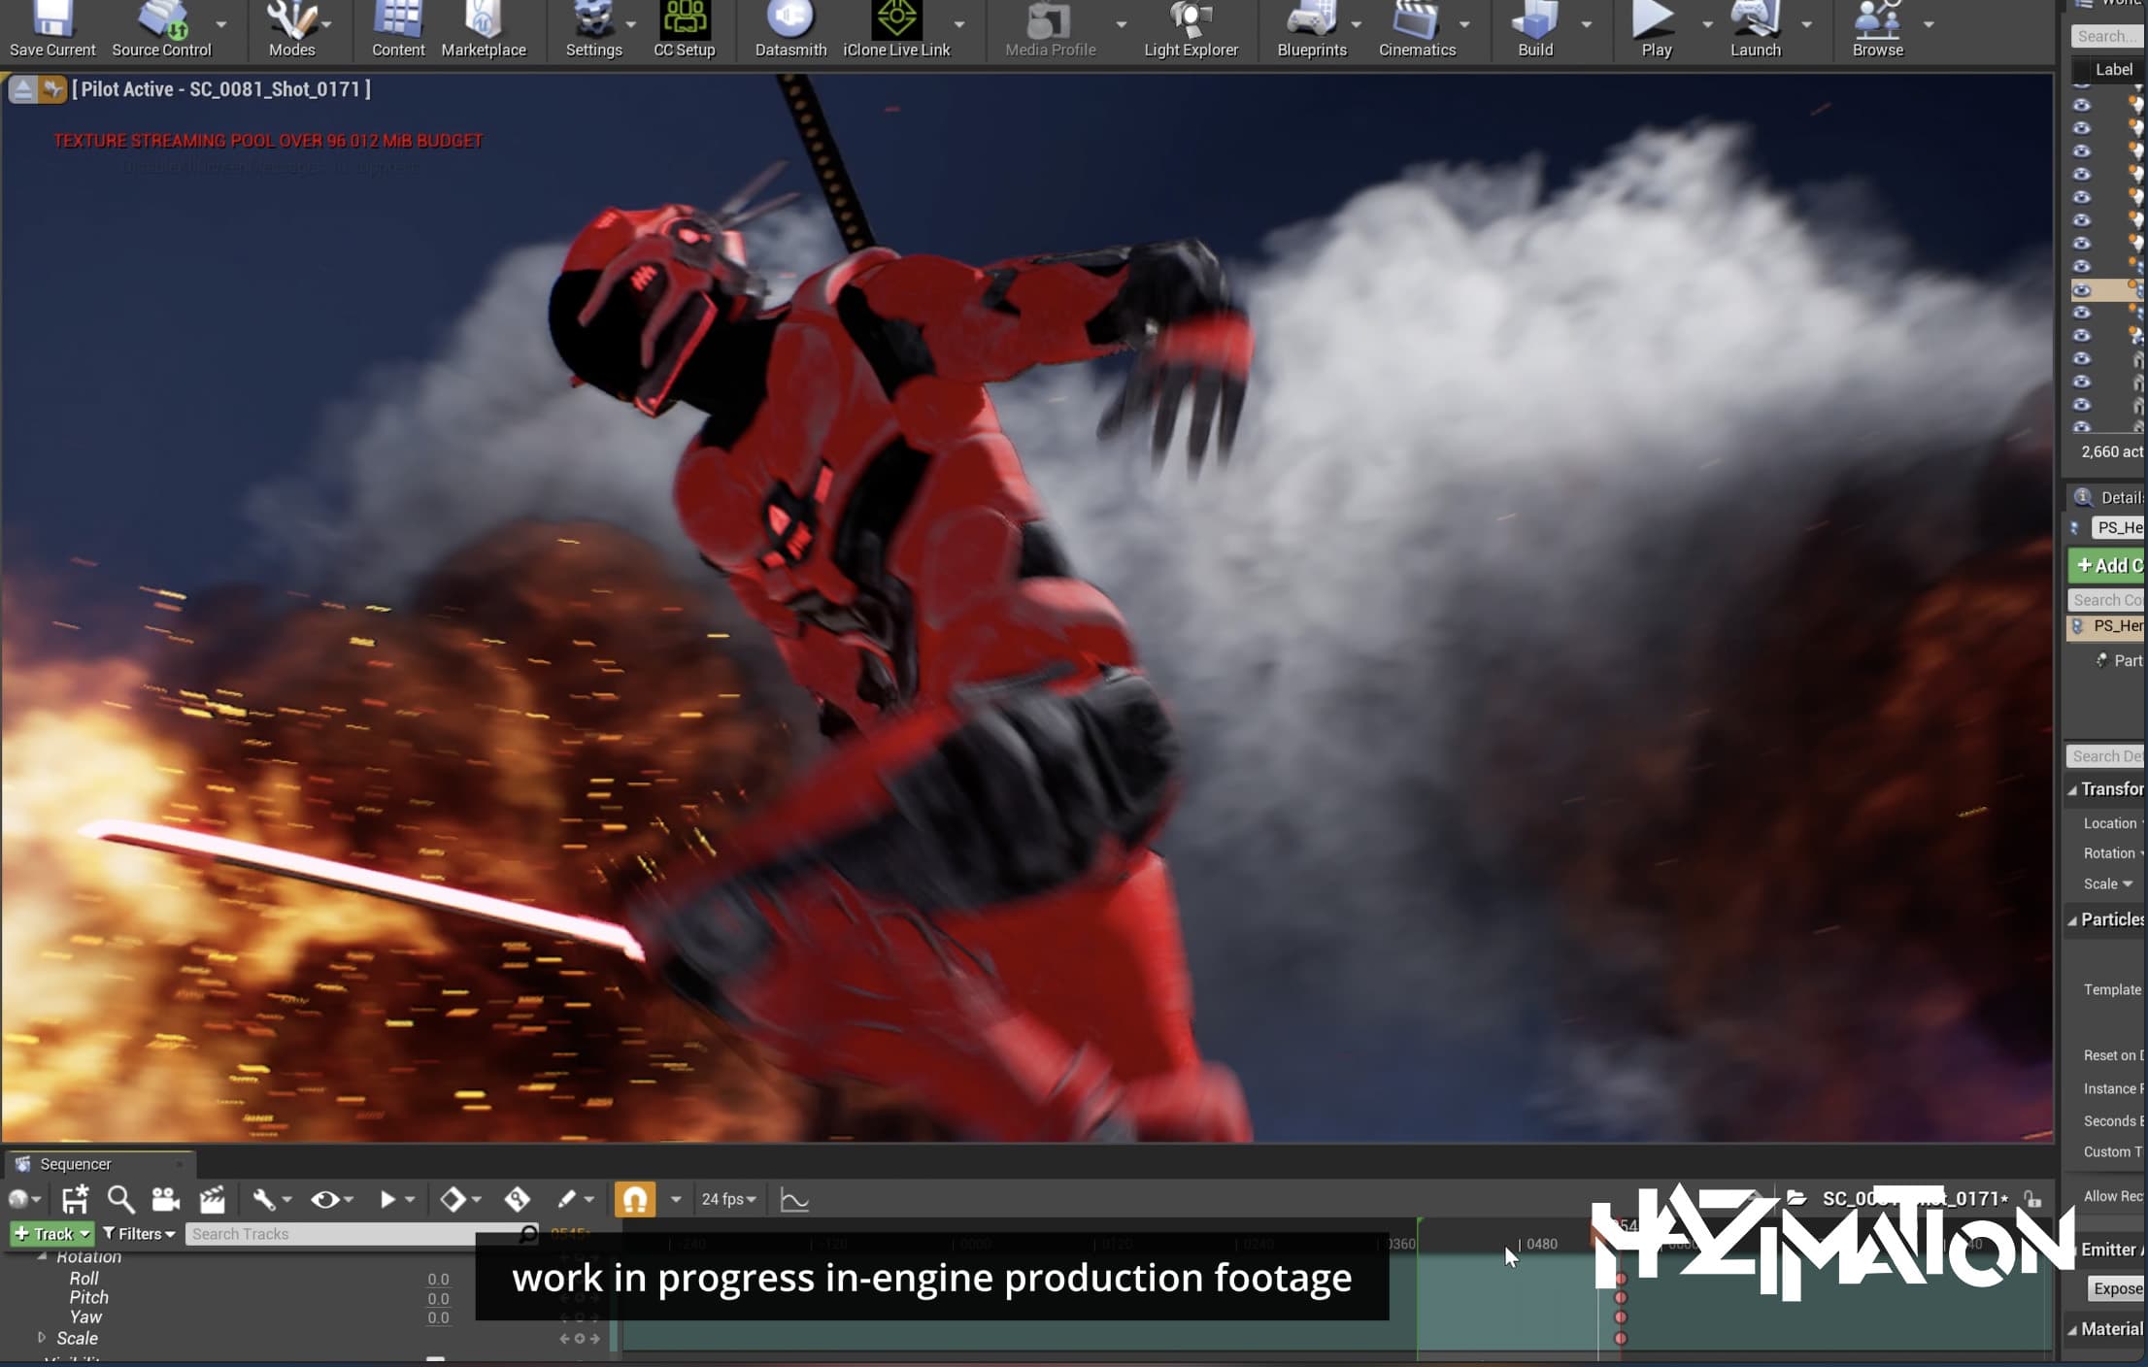Click the Sequencer auto-key icon
The image size is (2148, 1367).
point(517,1199)
